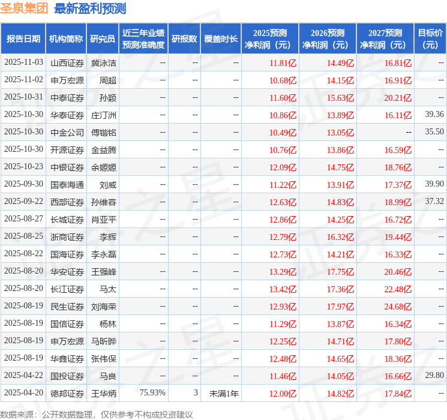This screenshot has height=420, width=447.
Task: Click 24.68亿 forecast value
Action: click(x=398, y=307)
